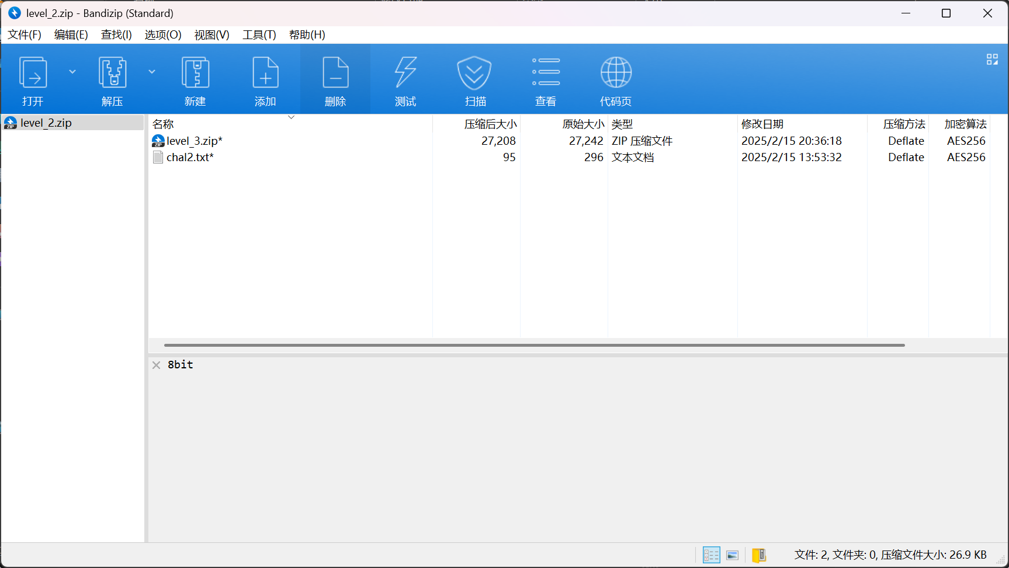Click the chal2.txt document icon
Viewport: 1009px width, 568px height.
158,157
